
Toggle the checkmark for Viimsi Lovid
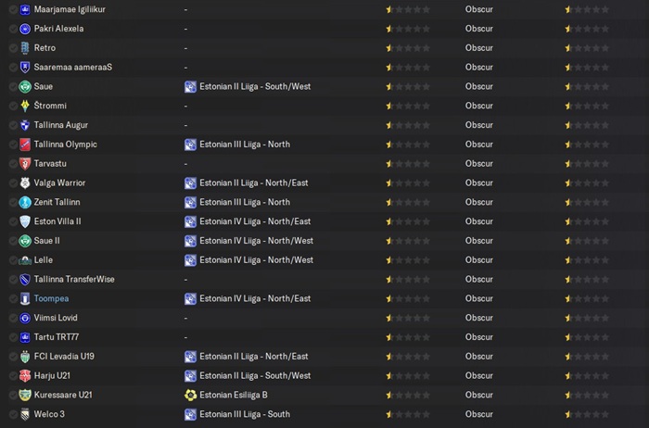point(13,318)
